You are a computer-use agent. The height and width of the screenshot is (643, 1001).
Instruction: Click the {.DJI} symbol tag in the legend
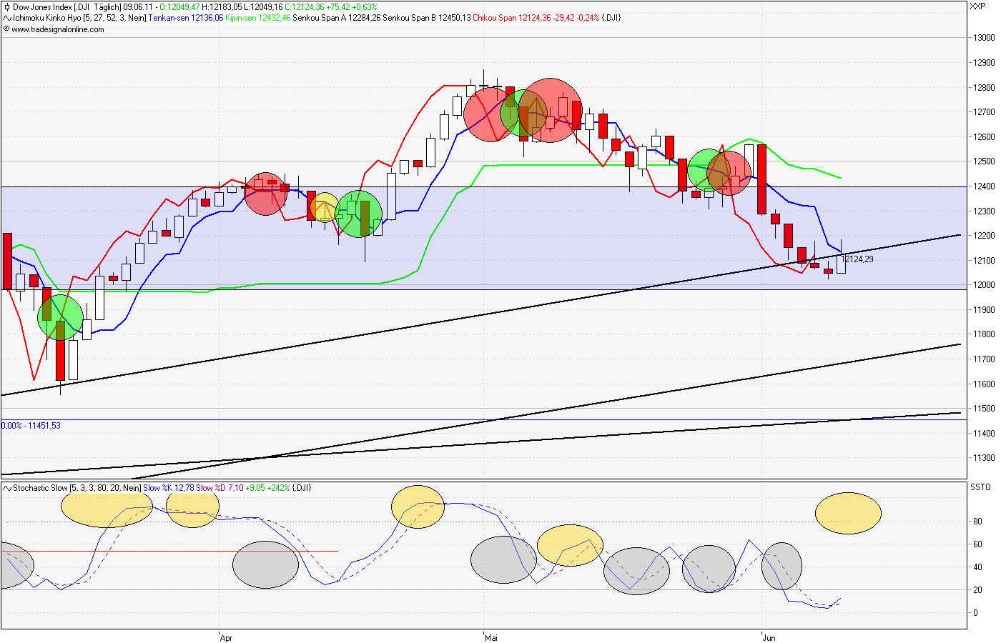click(x=612, y=18)
